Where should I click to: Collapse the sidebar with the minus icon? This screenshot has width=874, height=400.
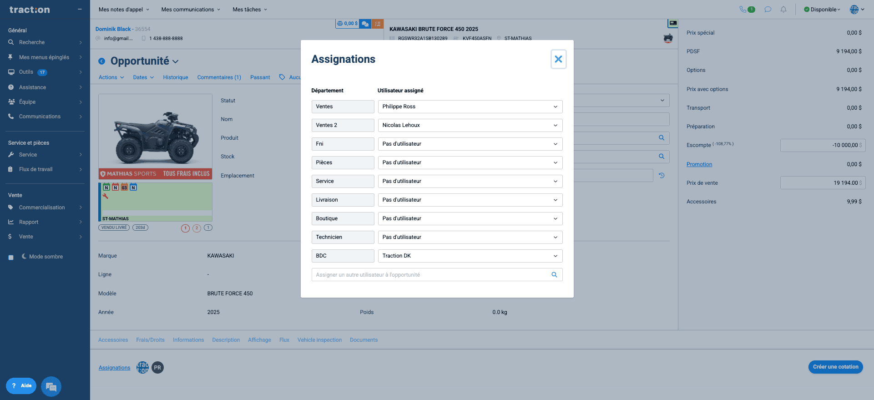click(x=80, y=9)
